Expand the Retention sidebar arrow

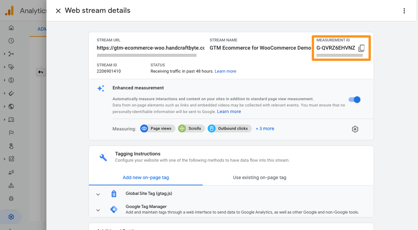pos(4,93)
